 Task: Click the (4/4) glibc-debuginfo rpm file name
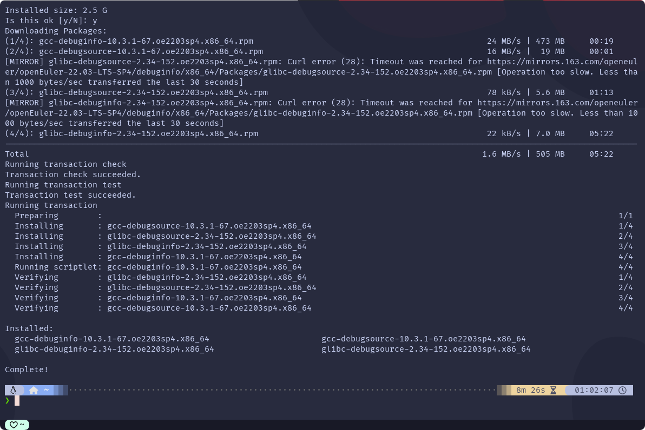[148, 133]
